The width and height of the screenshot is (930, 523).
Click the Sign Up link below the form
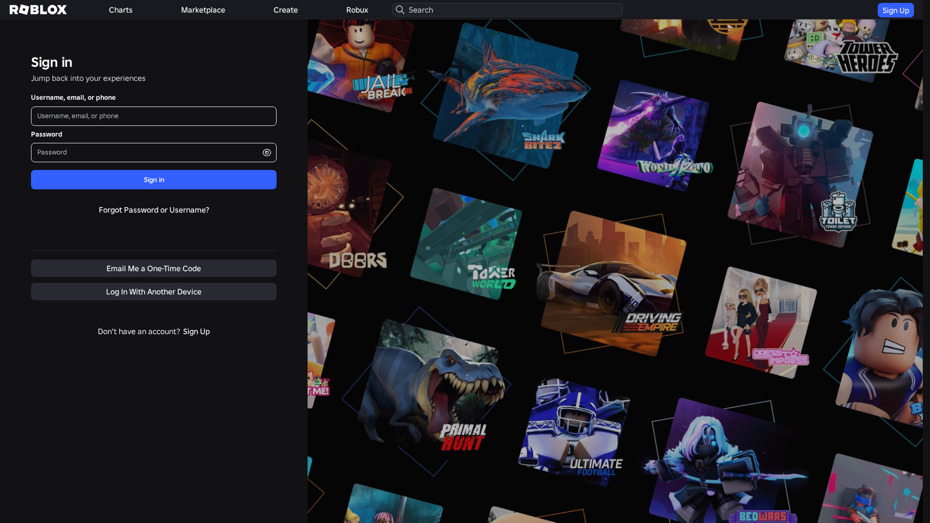click(x=196, y=331)
